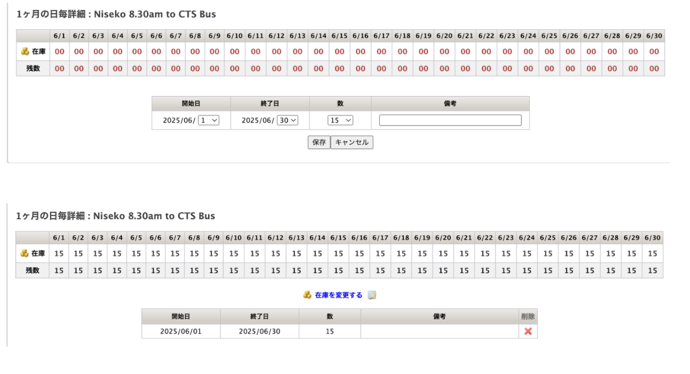
Task: Click the 2025/06/30 end date cell in entry row
Action: (259, 331)
